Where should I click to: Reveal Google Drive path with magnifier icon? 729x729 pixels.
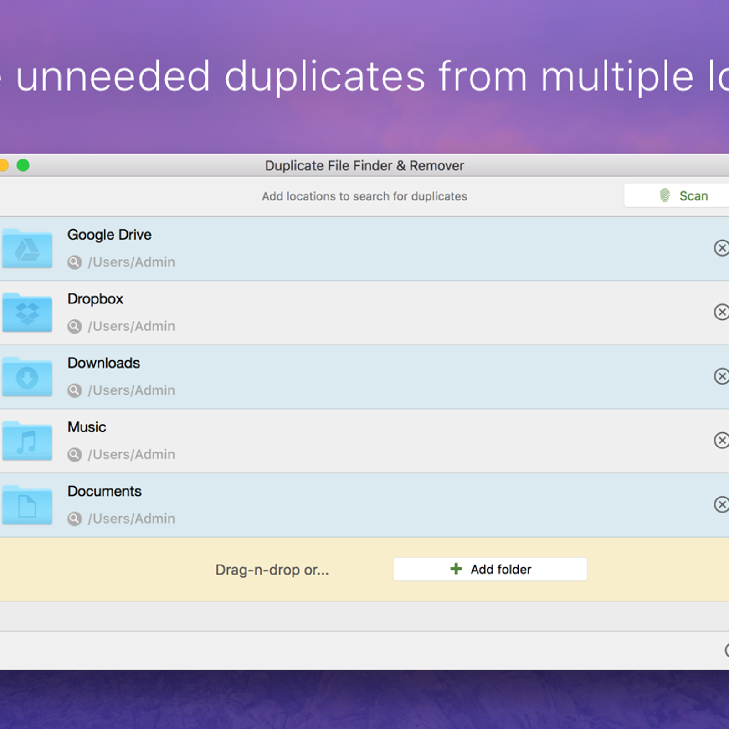tap(75, 262)
